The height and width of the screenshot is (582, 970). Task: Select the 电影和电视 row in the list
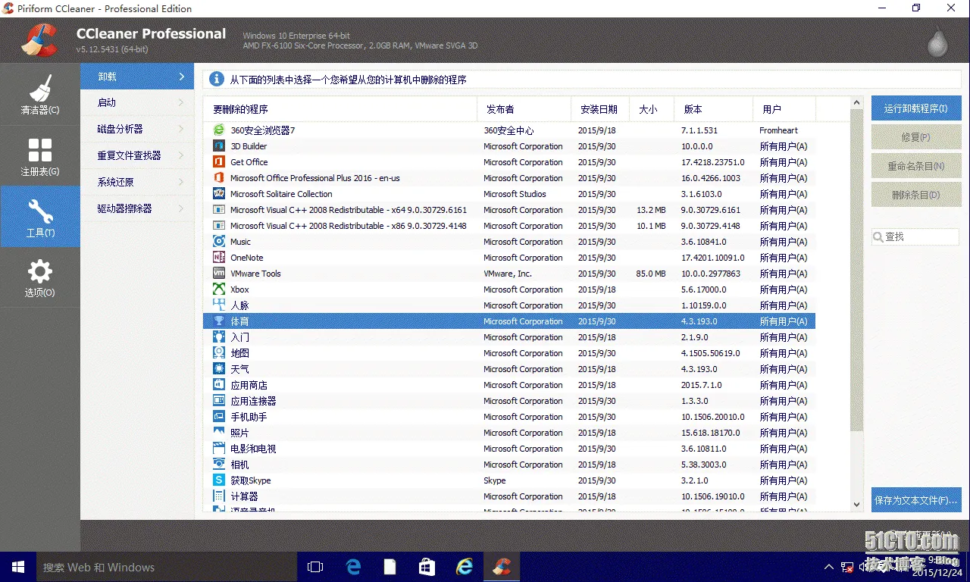(509, 449)
